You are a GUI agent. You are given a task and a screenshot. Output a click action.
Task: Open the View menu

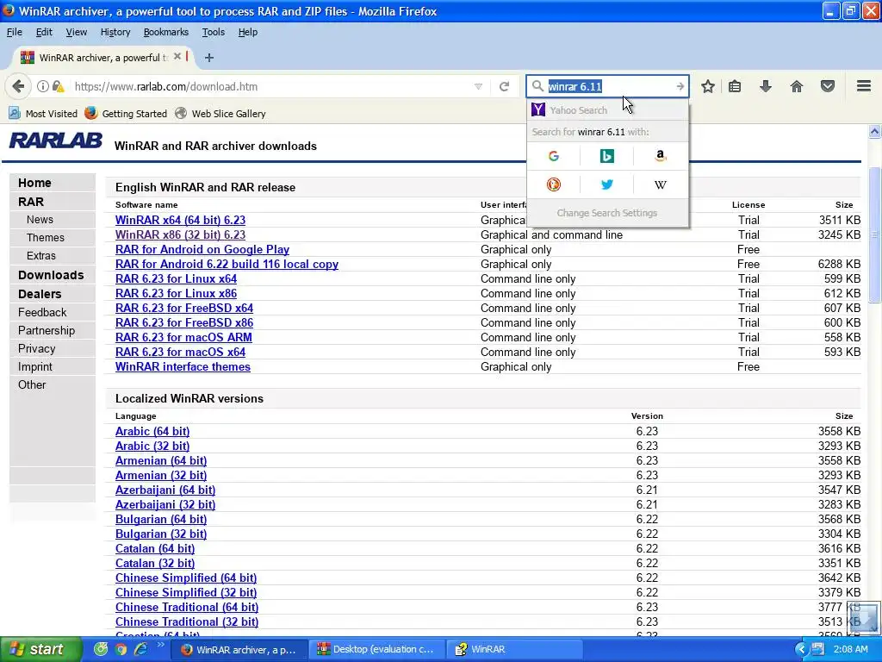tap(76, 32)
